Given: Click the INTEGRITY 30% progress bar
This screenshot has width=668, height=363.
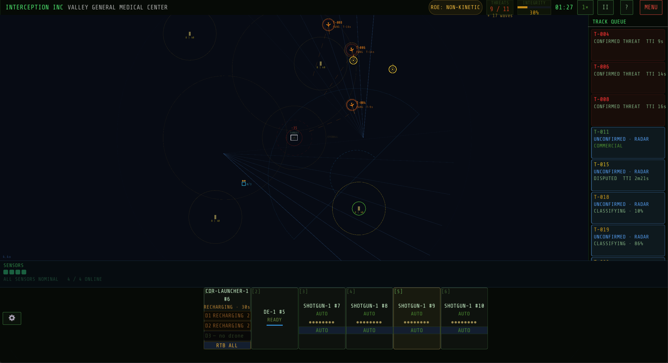Looking at the screenshot, I should [534, 7].
